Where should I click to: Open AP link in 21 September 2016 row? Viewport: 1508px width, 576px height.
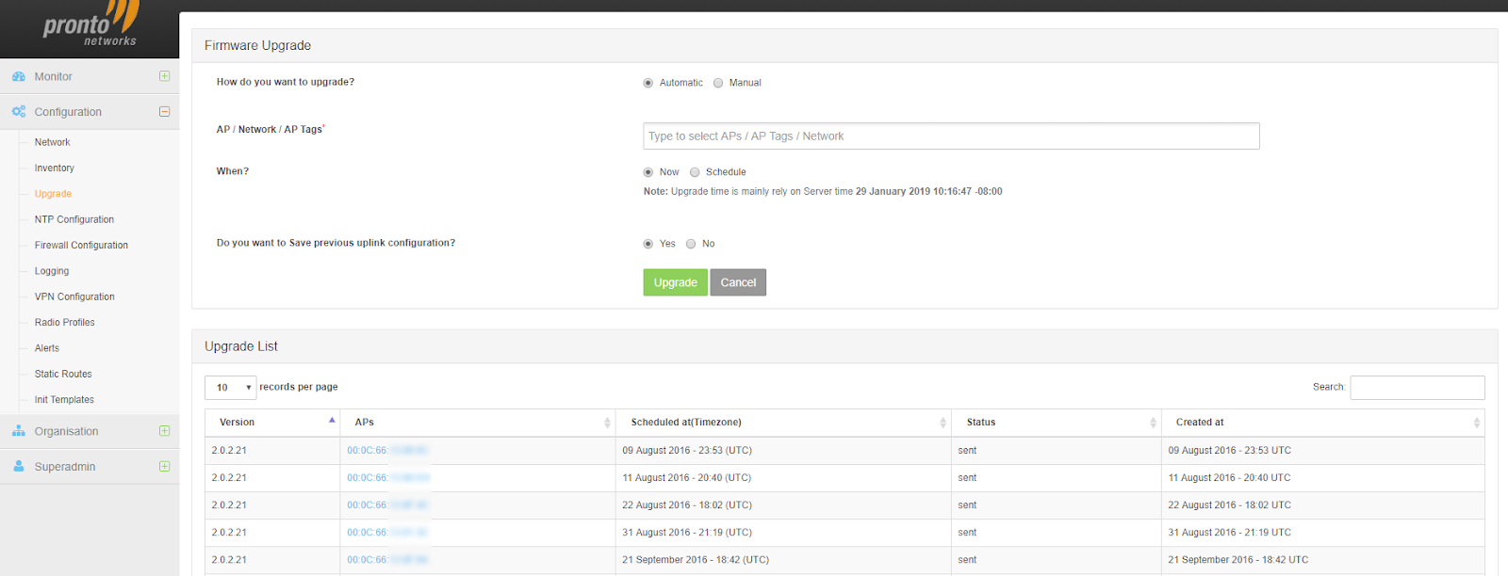point(387,560)
